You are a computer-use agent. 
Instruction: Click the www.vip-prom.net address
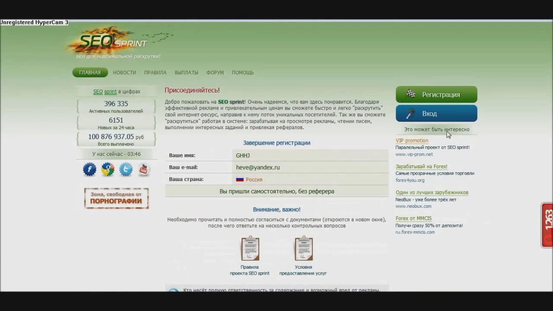(414, 154)
